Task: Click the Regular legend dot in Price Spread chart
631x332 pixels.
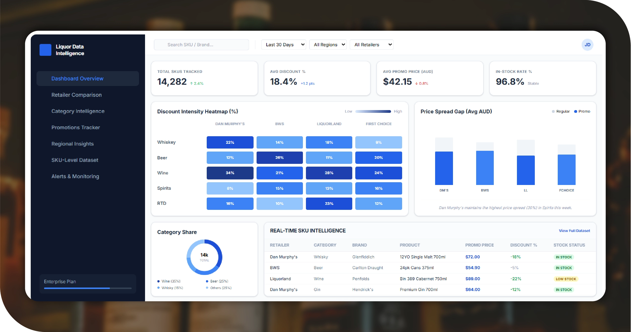Action: point(553,111)
